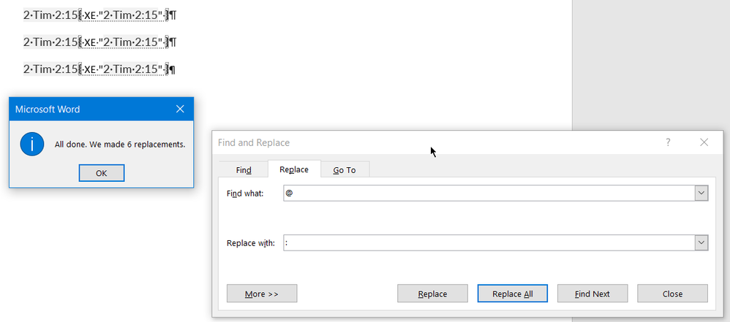Switch to the Go To tab
Screen dimensions: 730x322
[345, 169]
